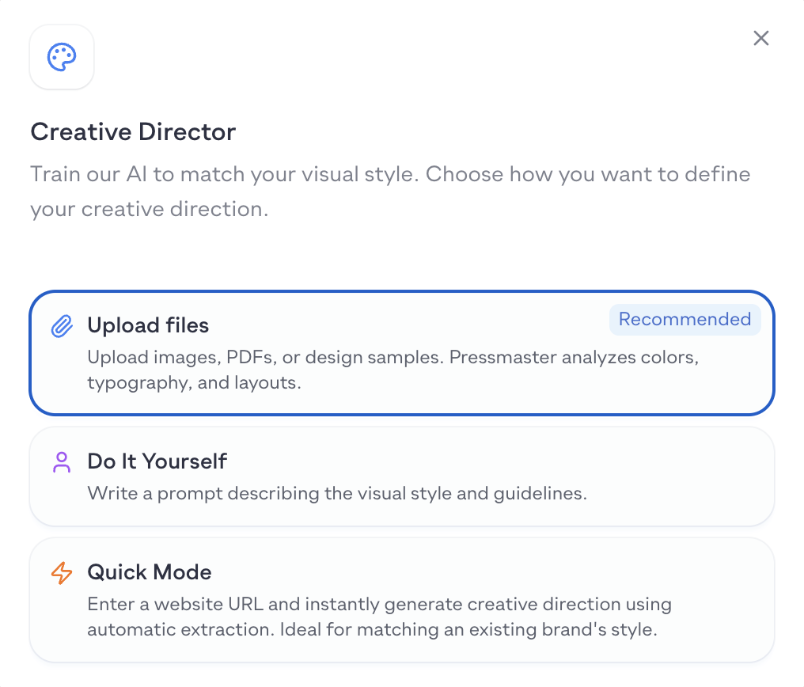Choose the Do It Yourself option
The width and height of the screenshot is (804, 687).
pos(402,476)
